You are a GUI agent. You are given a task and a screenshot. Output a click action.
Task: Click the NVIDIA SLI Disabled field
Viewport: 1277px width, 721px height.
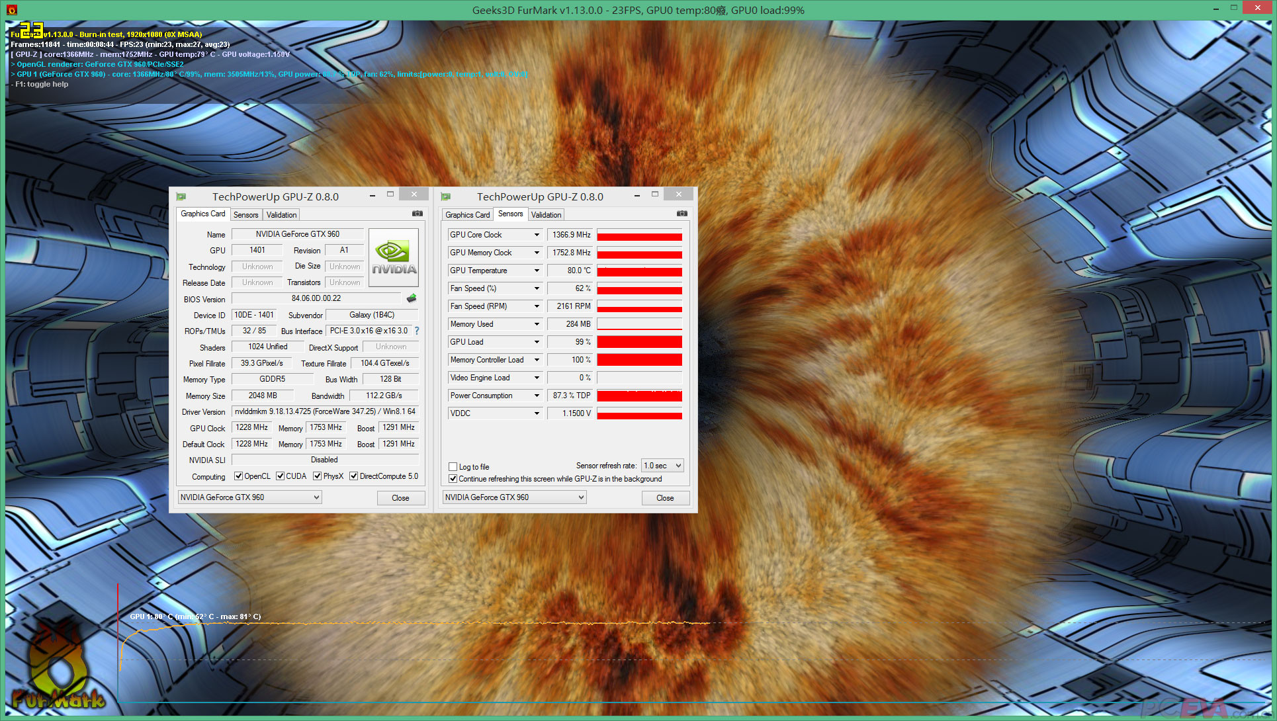coord(325,460)
